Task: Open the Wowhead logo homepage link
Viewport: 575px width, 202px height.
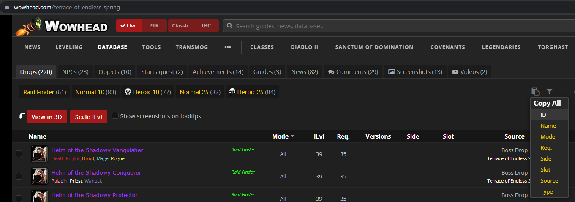Action: [x=62, y=26]
